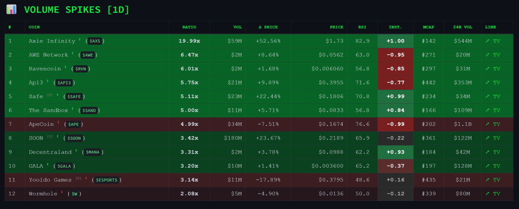
Task: Select the Axie Infinity coin name
Action: pyautogui.click(x=52, y=41)
